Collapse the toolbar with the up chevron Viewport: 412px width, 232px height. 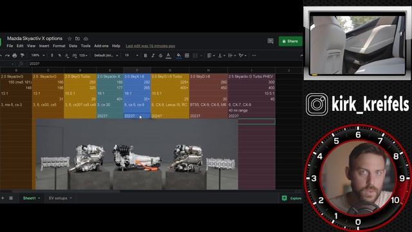(301, 55)
